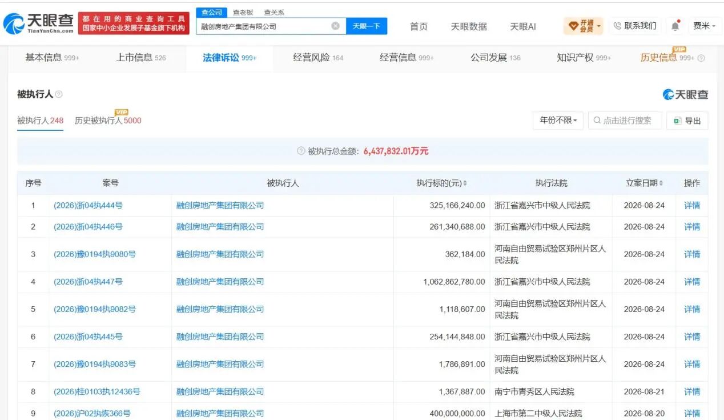
Task: Switch to 查关系 search mode
Action: (274, 12)
